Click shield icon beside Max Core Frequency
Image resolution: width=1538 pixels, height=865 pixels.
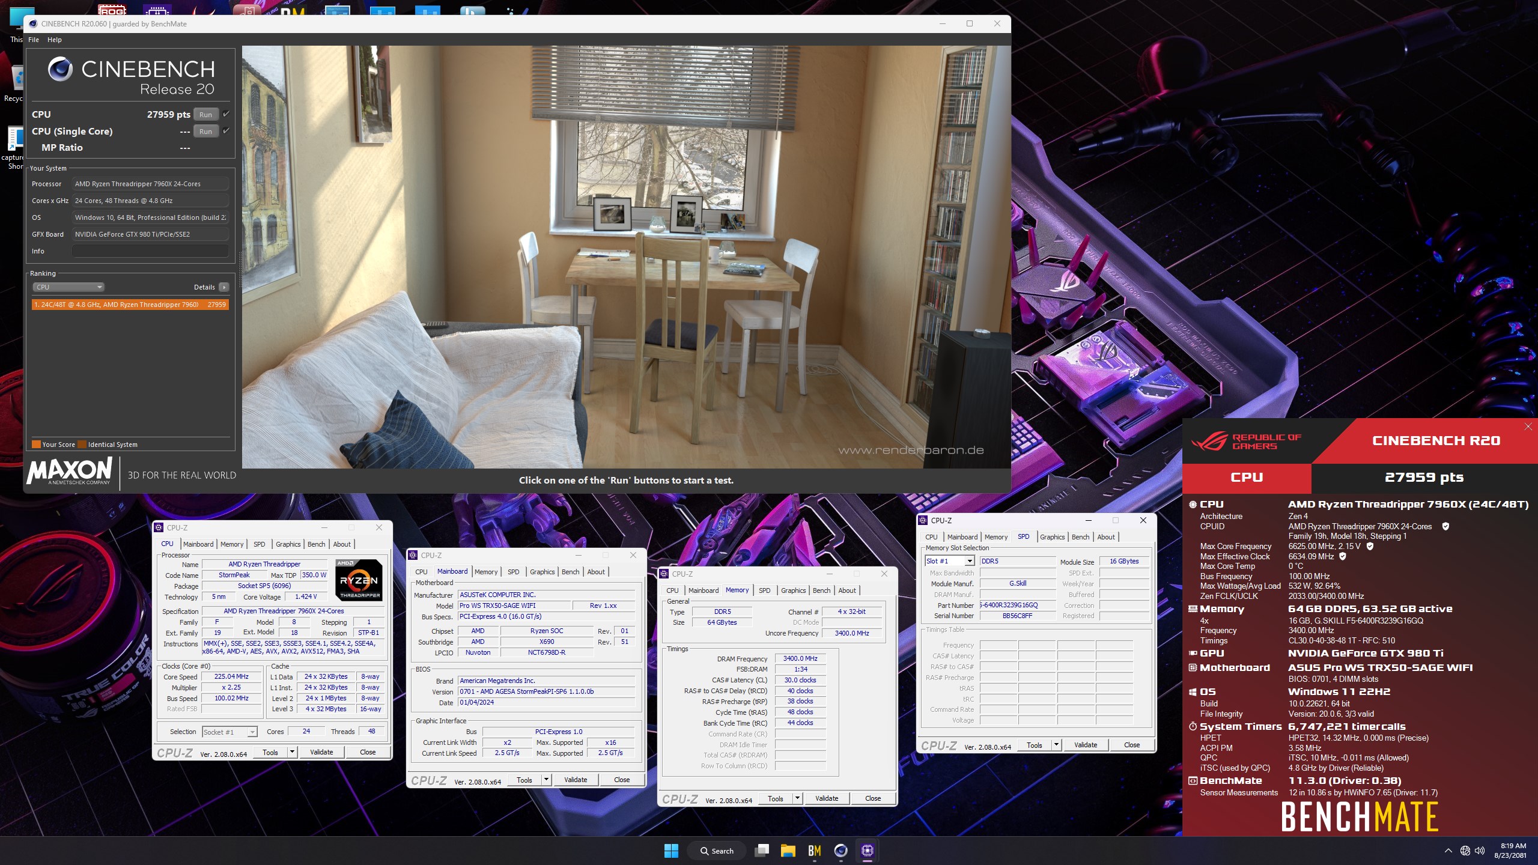coord(1370,546)
